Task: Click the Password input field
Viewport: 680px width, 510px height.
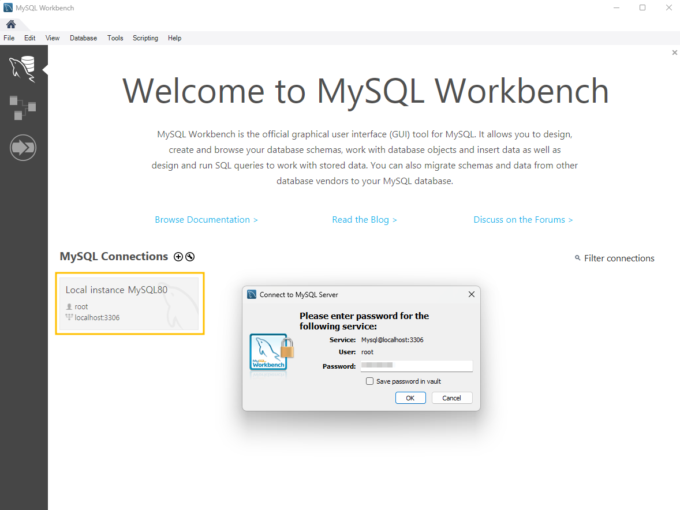Action: 416,366
